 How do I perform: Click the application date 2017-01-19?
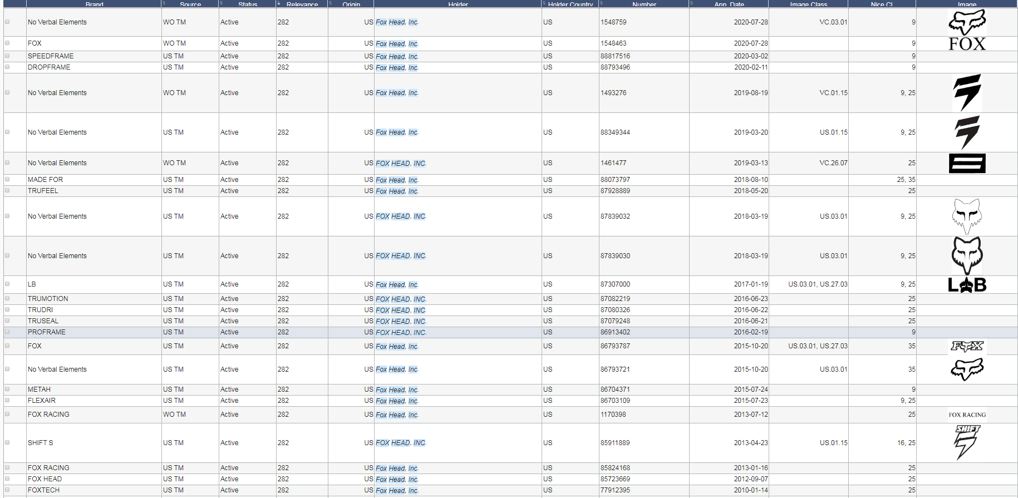point(751,284)
